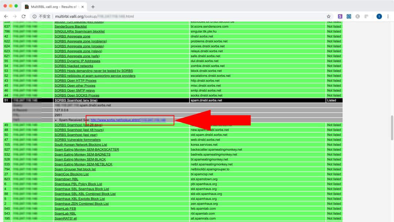Open SORBS netblocks of spam supporting providers link
The height and width of the screenshot is (222, 394).
point(95,75)
